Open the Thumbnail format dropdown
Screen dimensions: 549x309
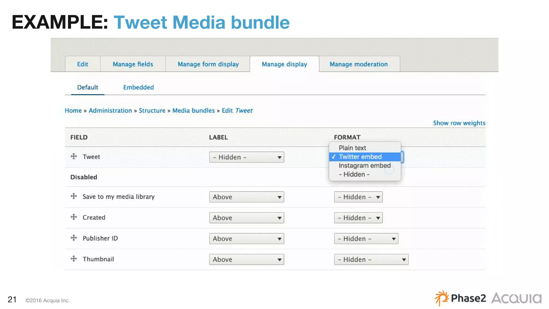pyautogui.click(x=371, y=260)
